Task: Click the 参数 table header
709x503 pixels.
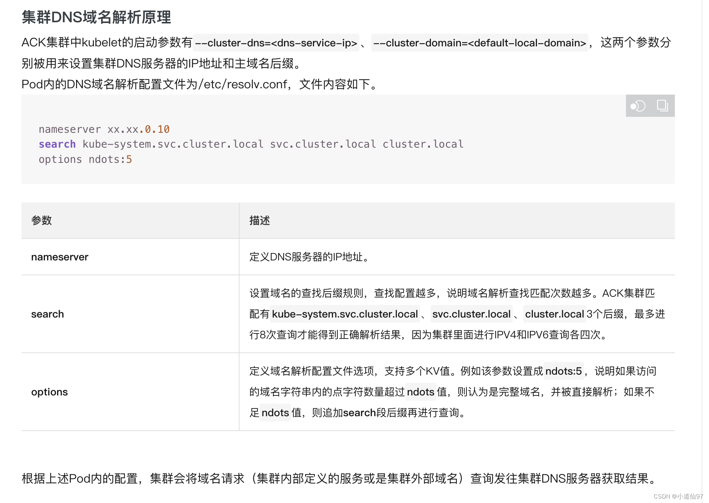Action: coord(42,220)
